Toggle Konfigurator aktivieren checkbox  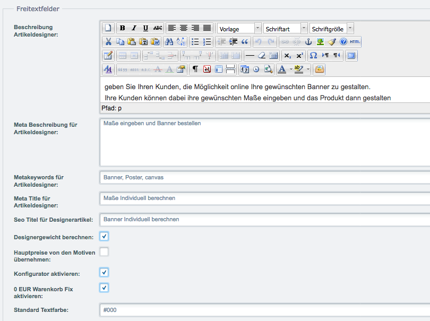click(x=104, y=272)
